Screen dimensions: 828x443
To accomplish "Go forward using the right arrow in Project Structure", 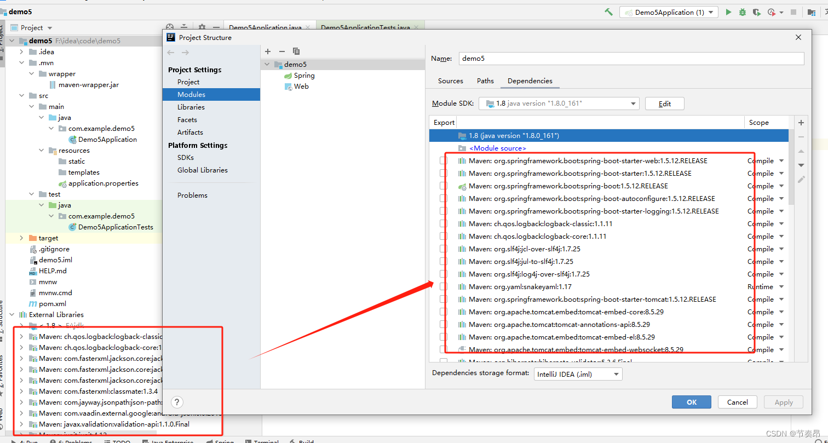I will (x=185, y=53).
